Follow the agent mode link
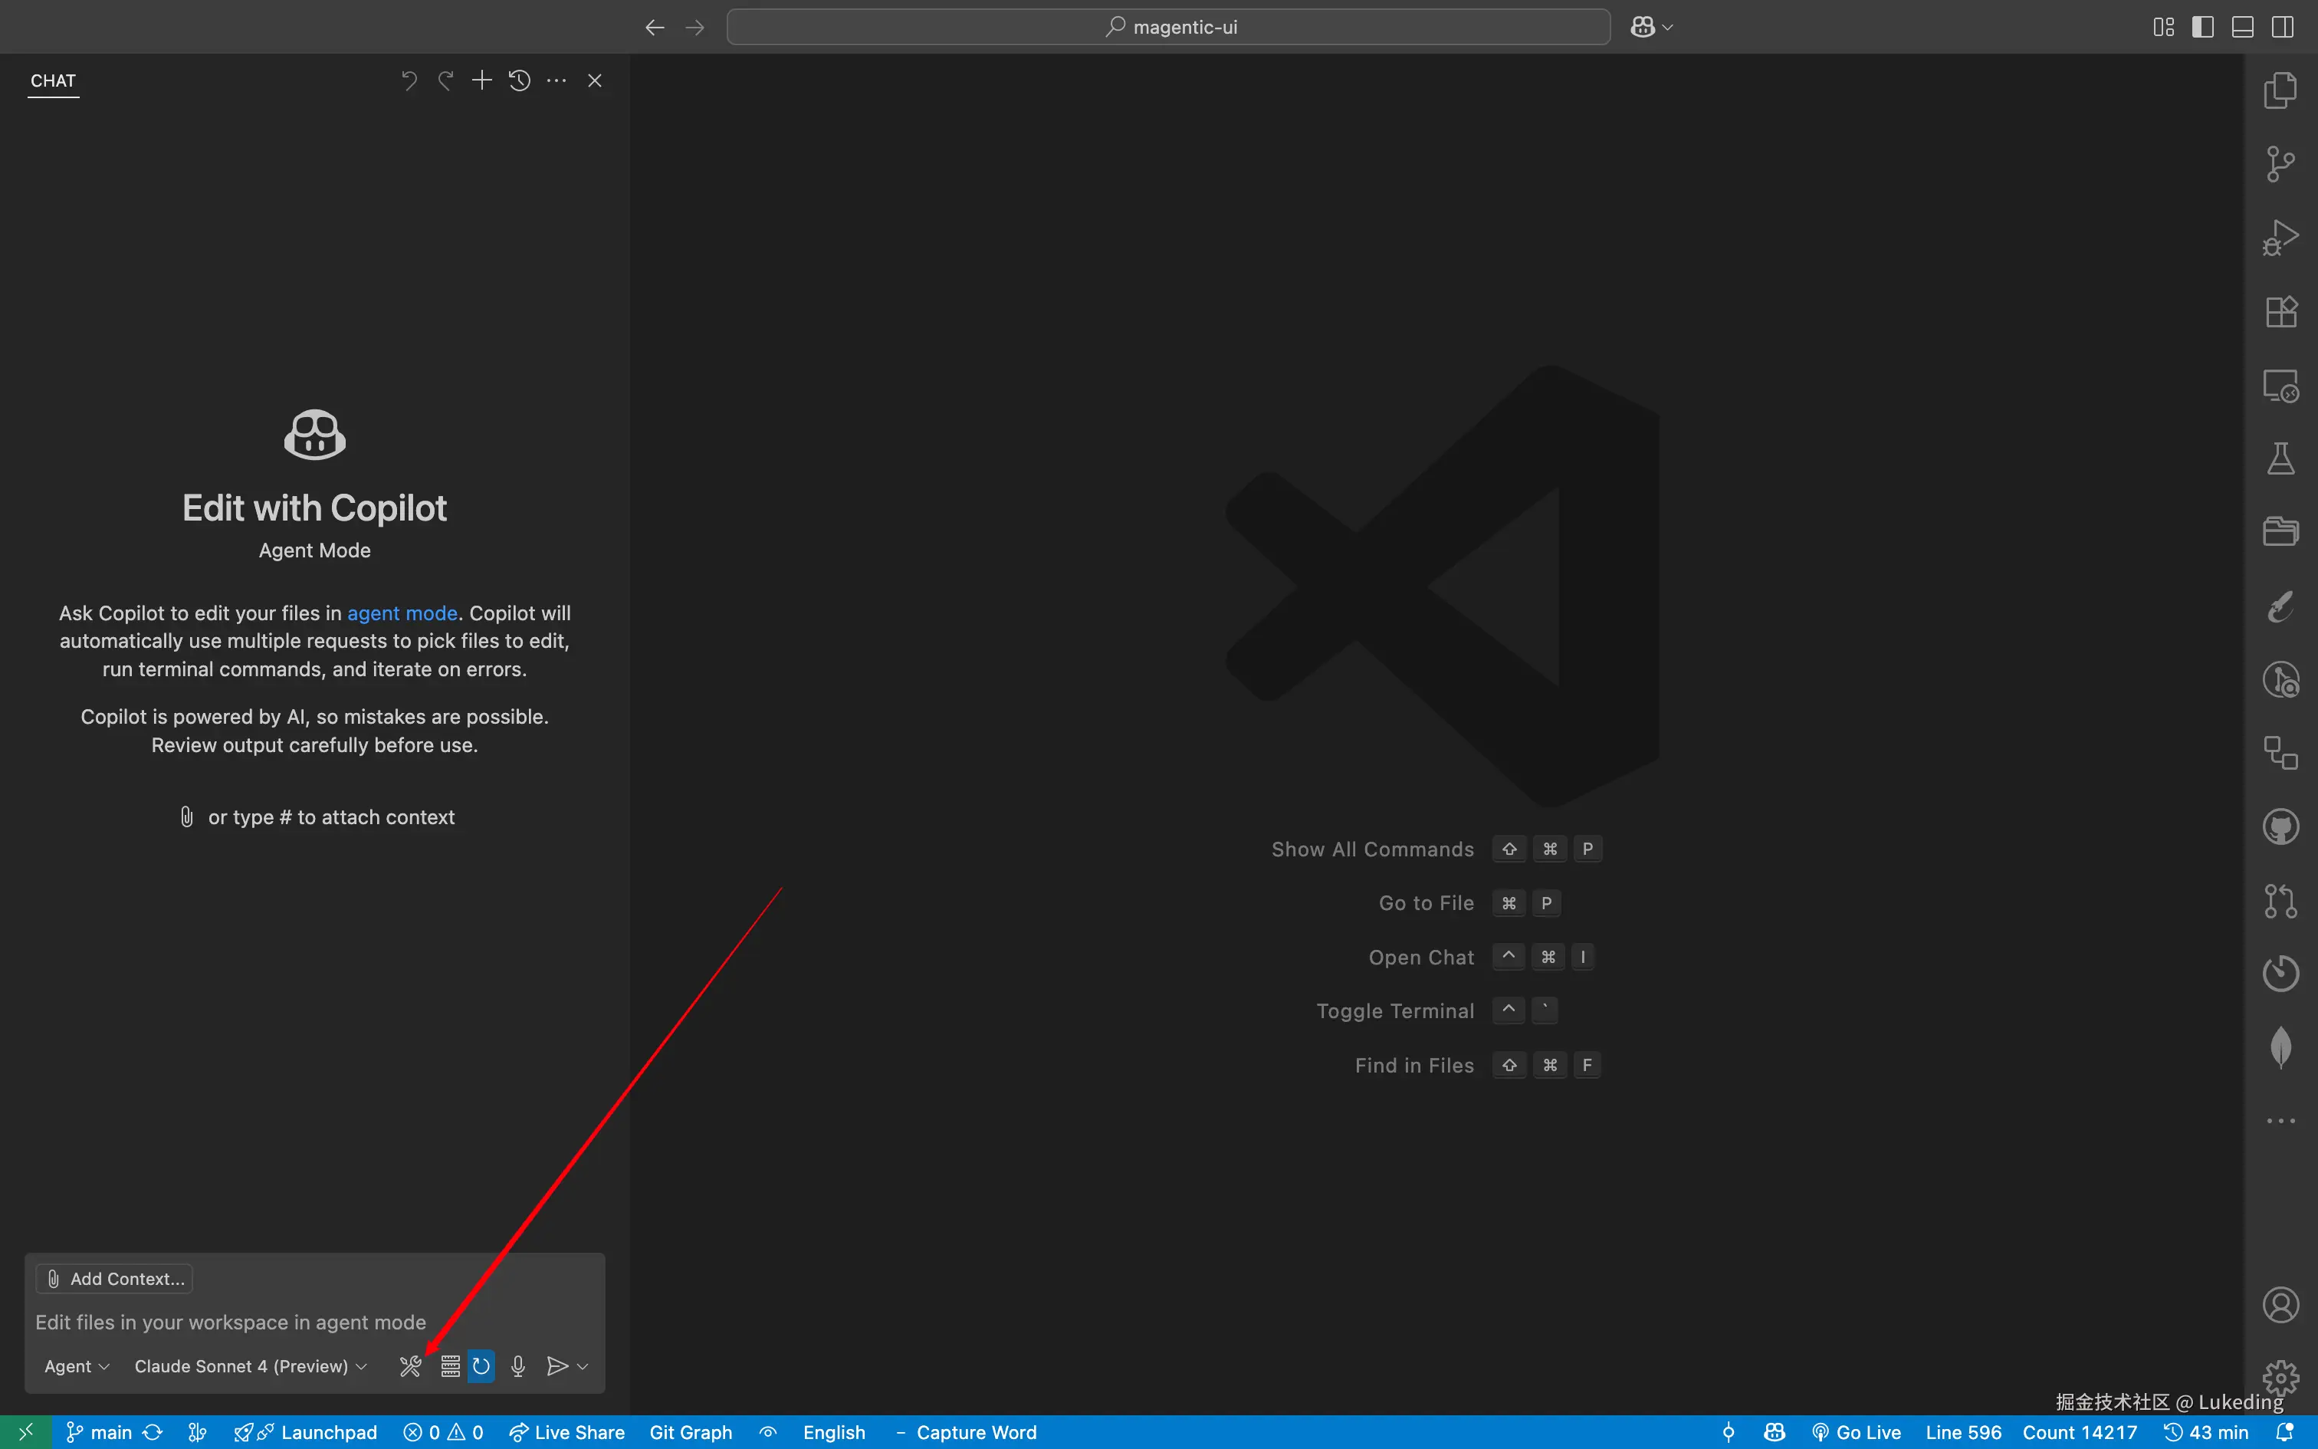2318x1449 pixels. (402, 613)
